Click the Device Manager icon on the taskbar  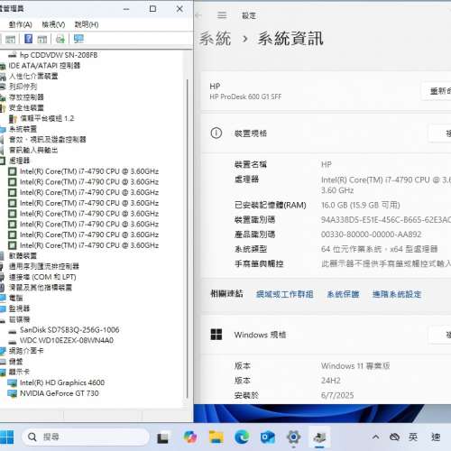click(319, 437)
